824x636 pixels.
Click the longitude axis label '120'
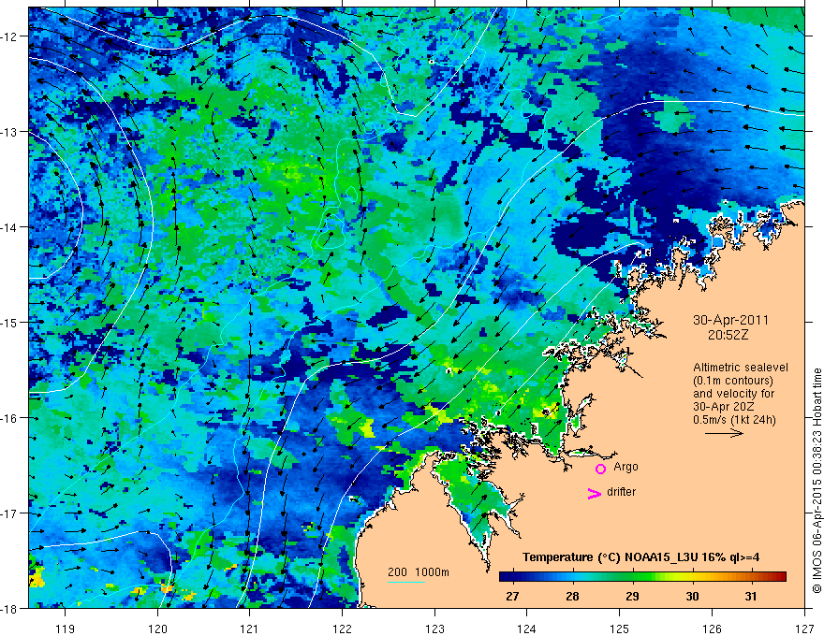click(x=157, y=629)
